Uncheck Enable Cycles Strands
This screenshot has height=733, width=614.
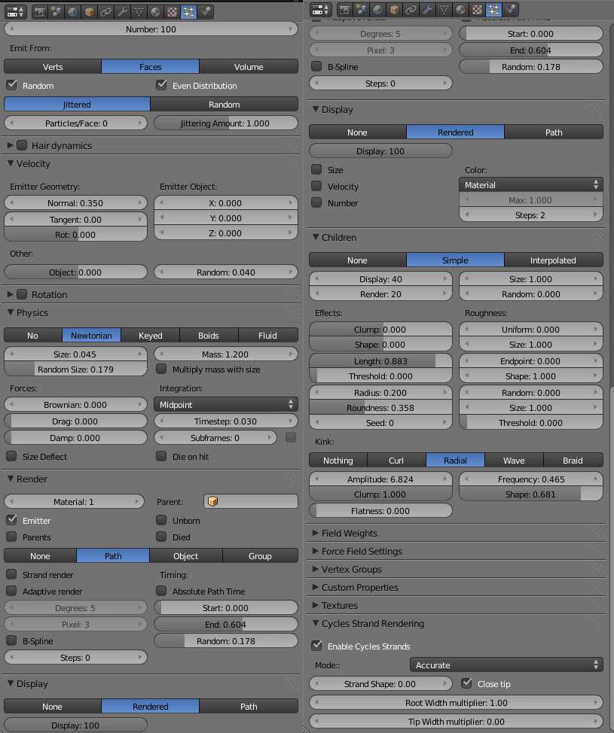[317, 646]
